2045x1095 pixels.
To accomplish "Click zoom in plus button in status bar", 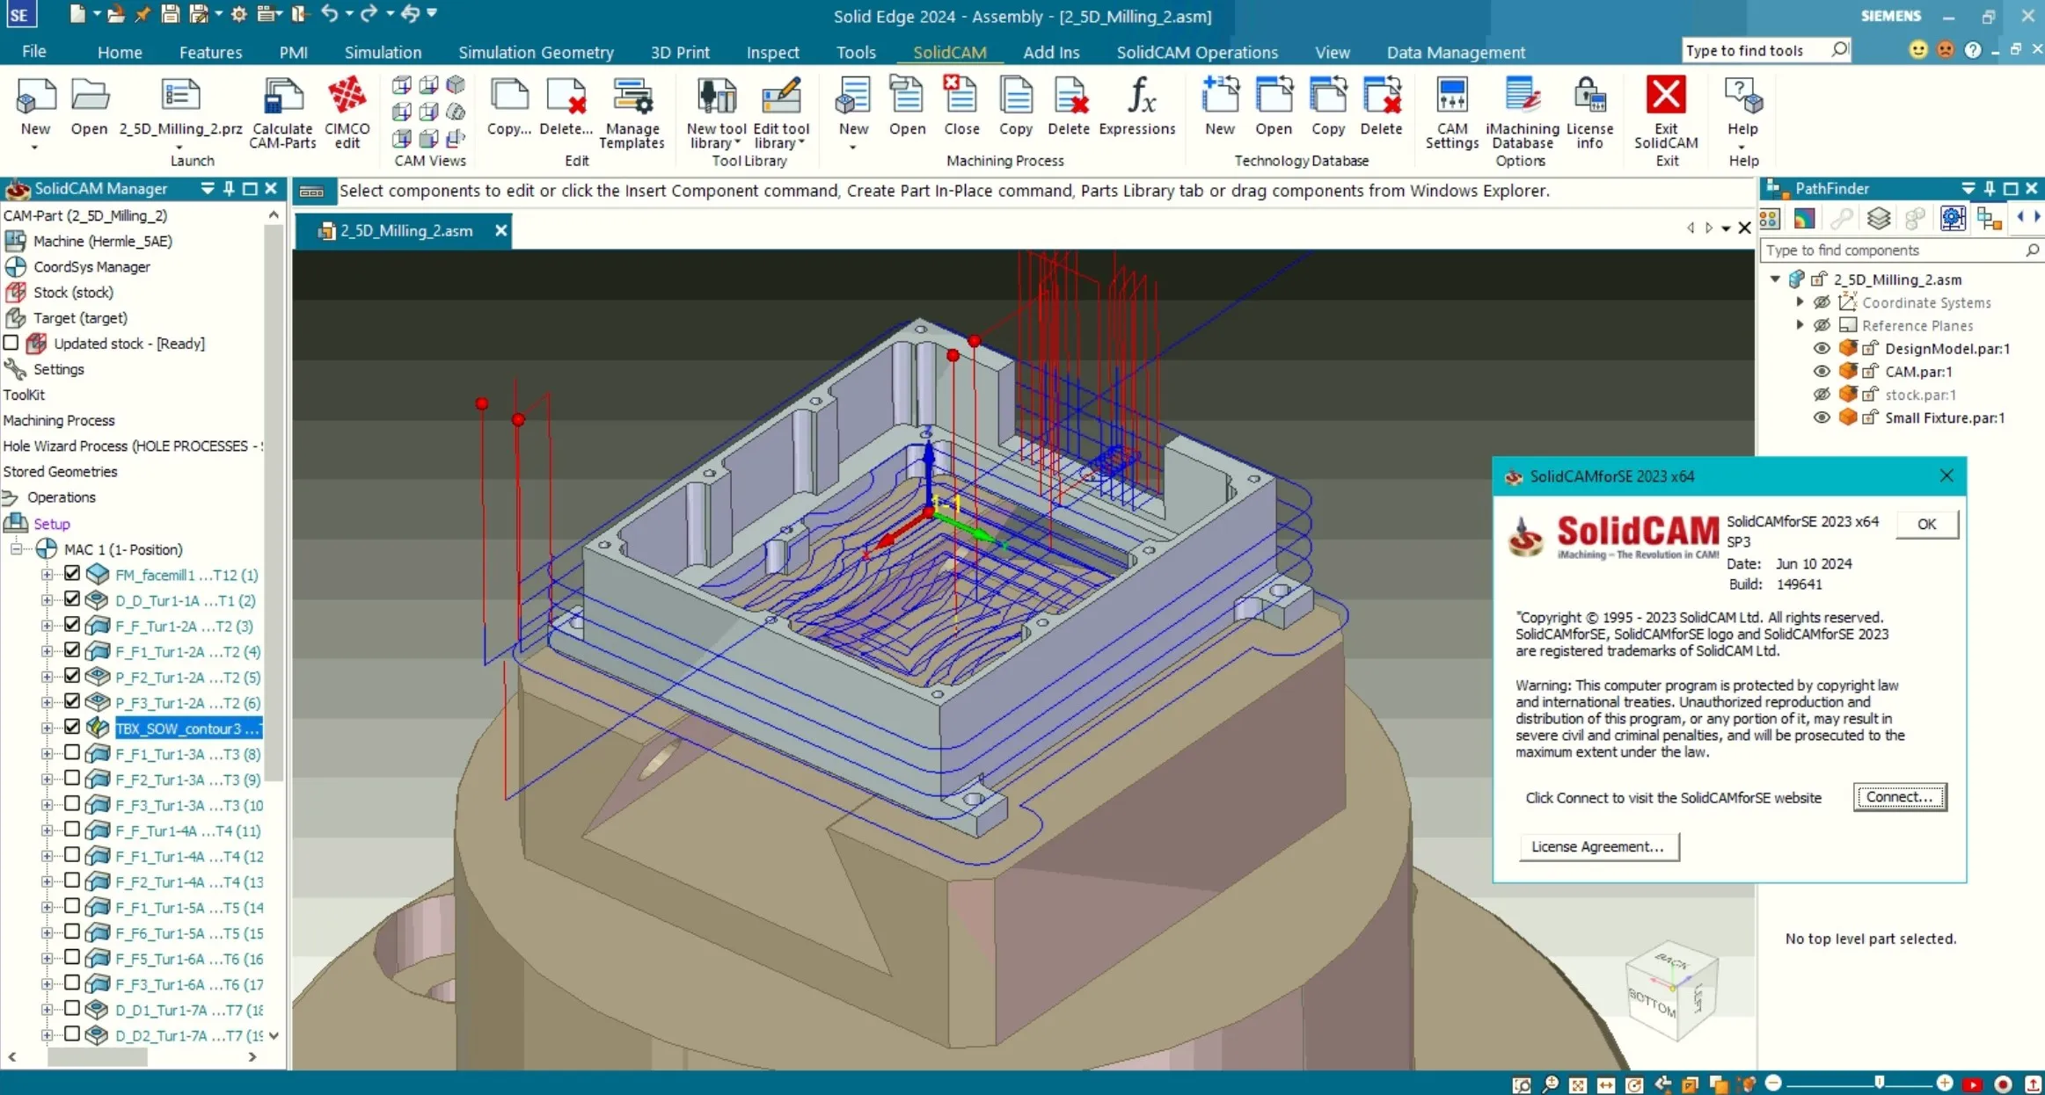I will click(x=1945, y=1083).
